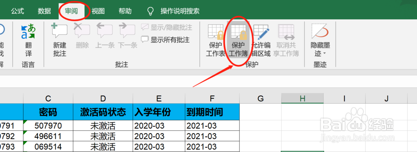417x152 pixels.
Task: Click the 入学年份 header cell
Action: coord(159,112)
